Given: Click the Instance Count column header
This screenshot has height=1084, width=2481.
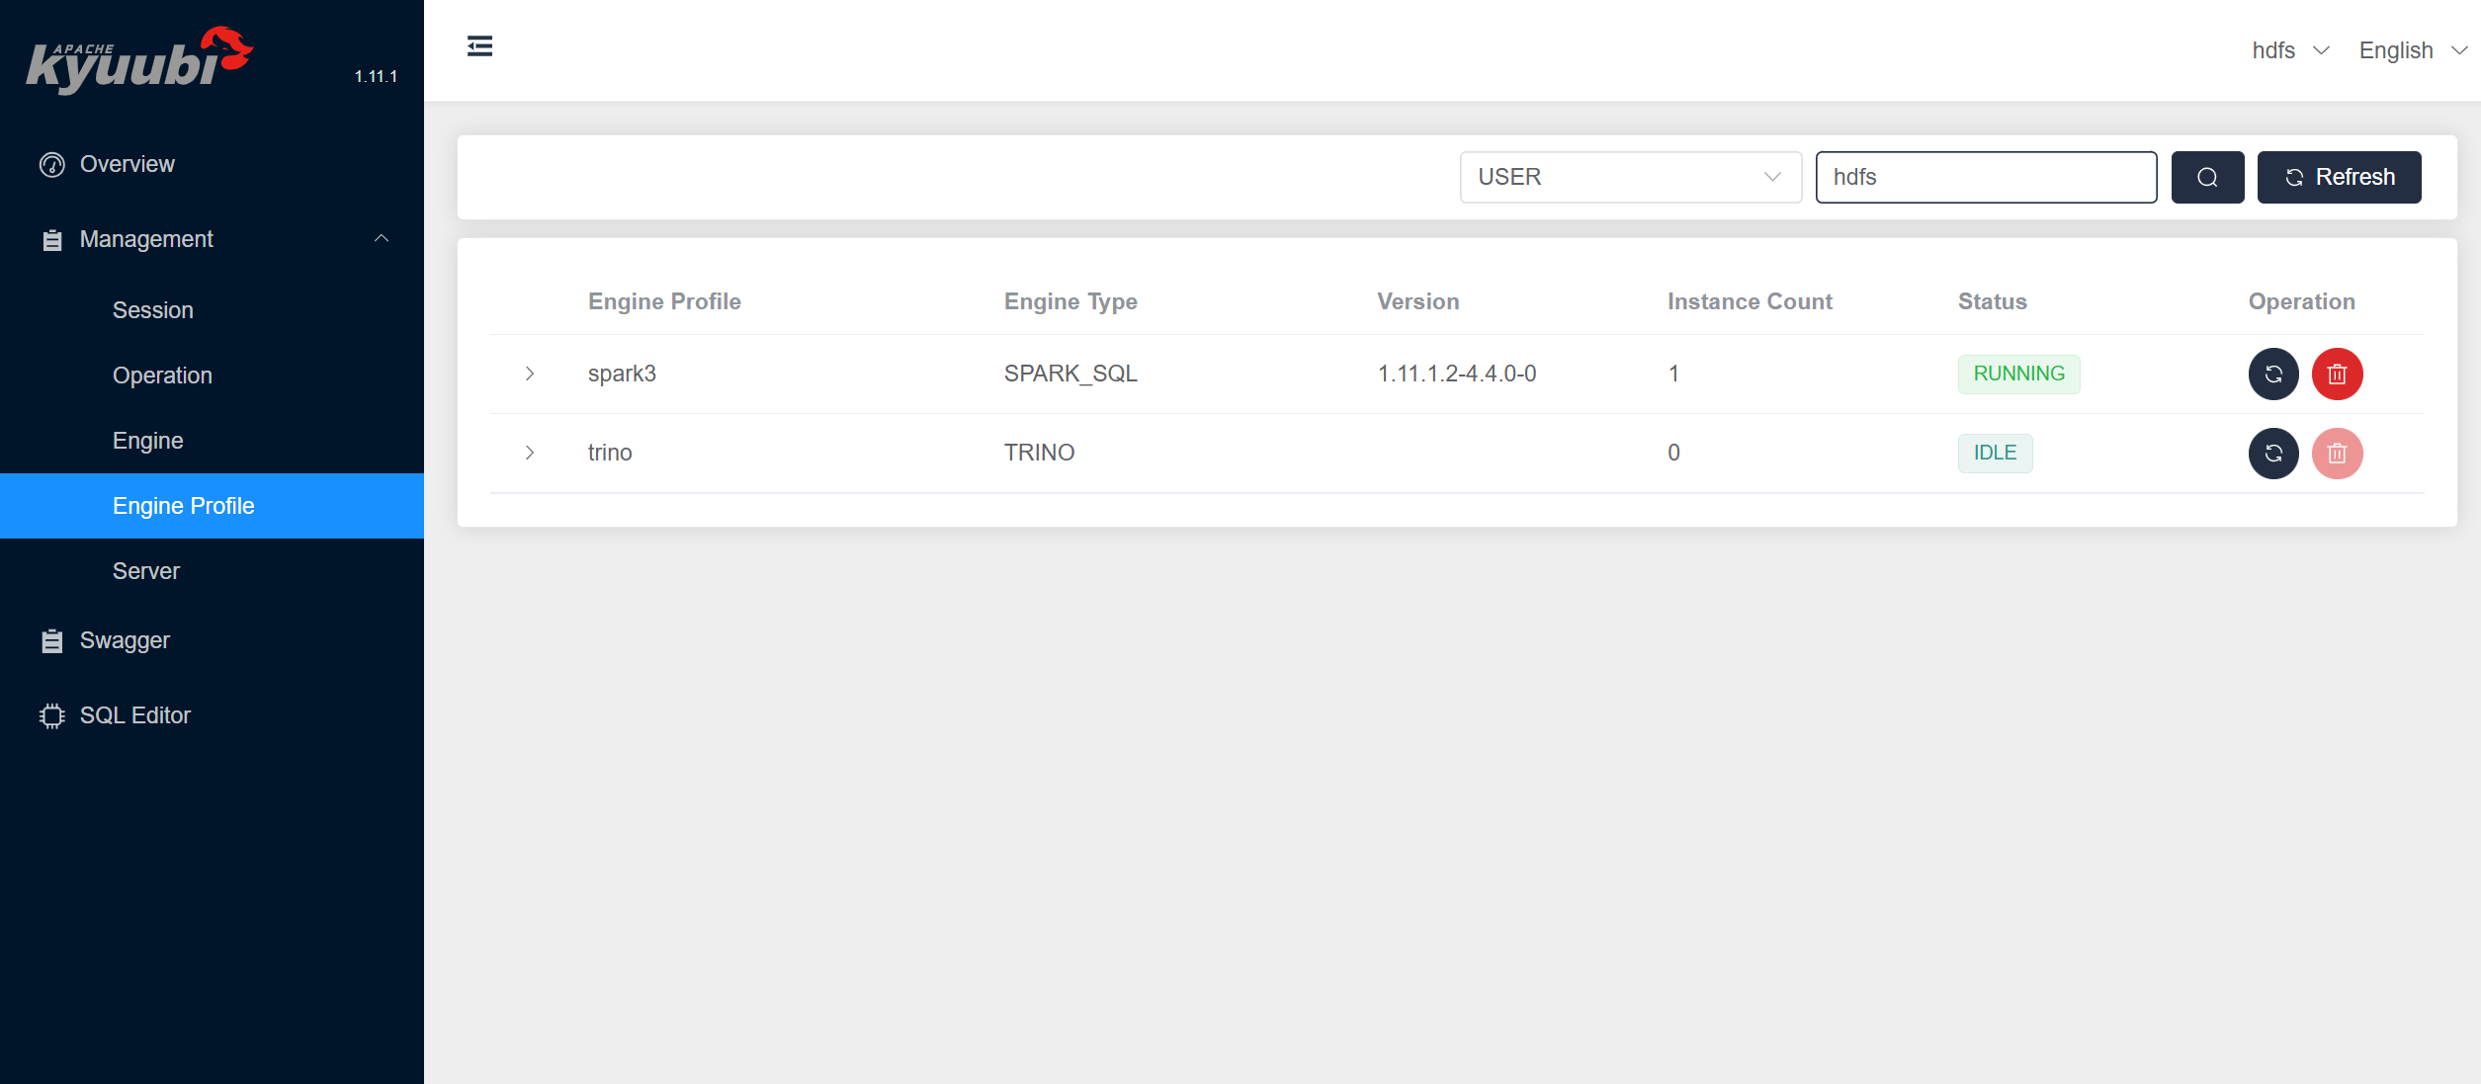Looking at the screenshot, I should [x=1750, y=301].
